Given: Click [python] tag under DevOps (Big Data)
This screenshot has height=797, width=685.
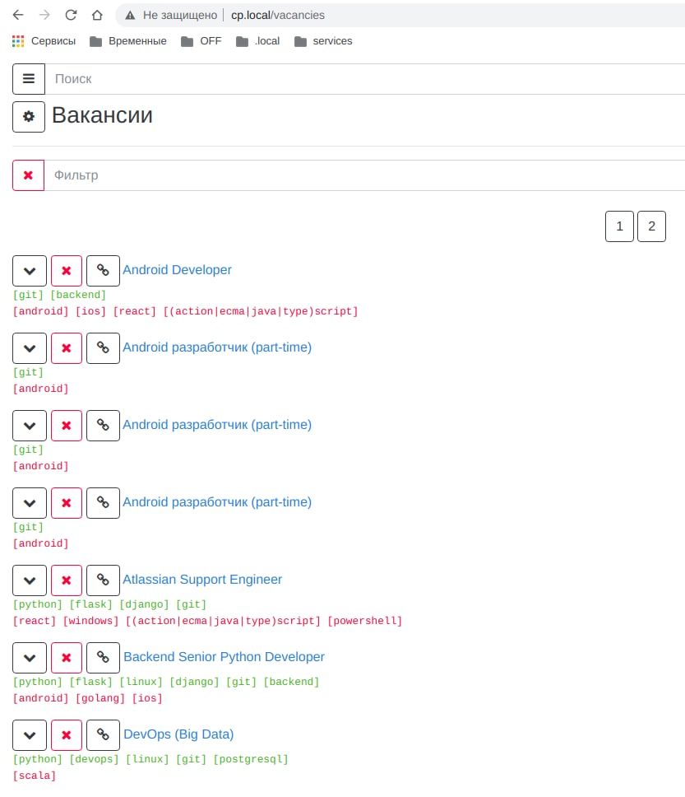Looking at the screenshot, I should 38,759.
